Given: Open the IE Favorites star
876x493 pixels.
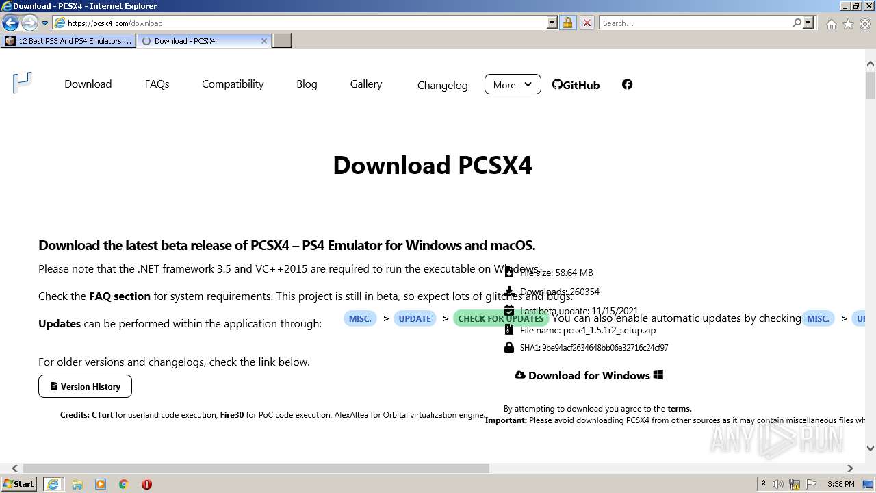Looking at the screenshot, I should click(848, 24).
